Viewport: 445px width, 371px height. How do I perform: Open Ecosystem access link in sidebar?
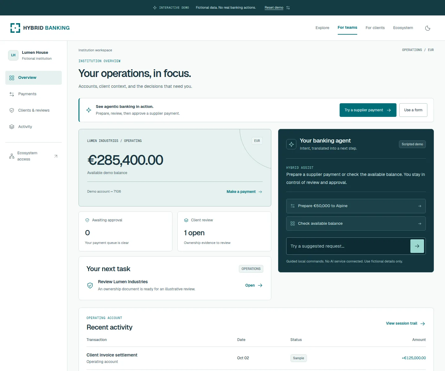[x=33, y=156]
